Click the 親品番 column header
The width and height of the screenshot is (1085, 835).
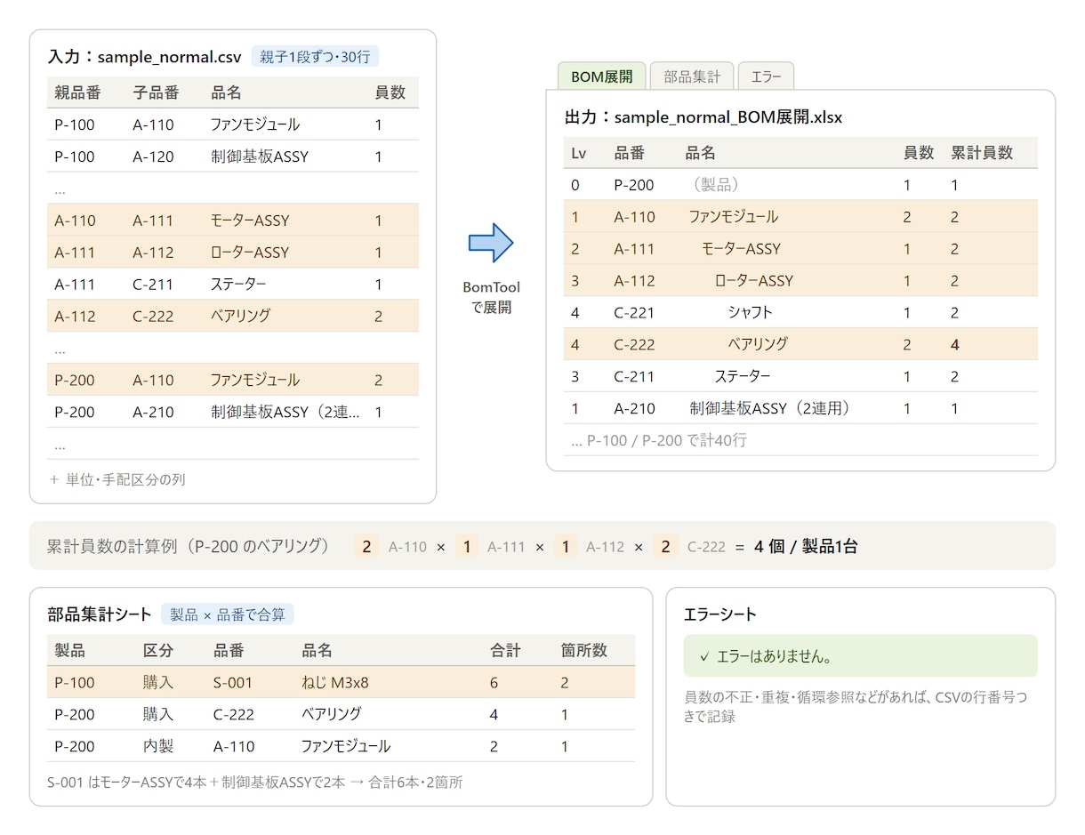(x=77, y=92)
